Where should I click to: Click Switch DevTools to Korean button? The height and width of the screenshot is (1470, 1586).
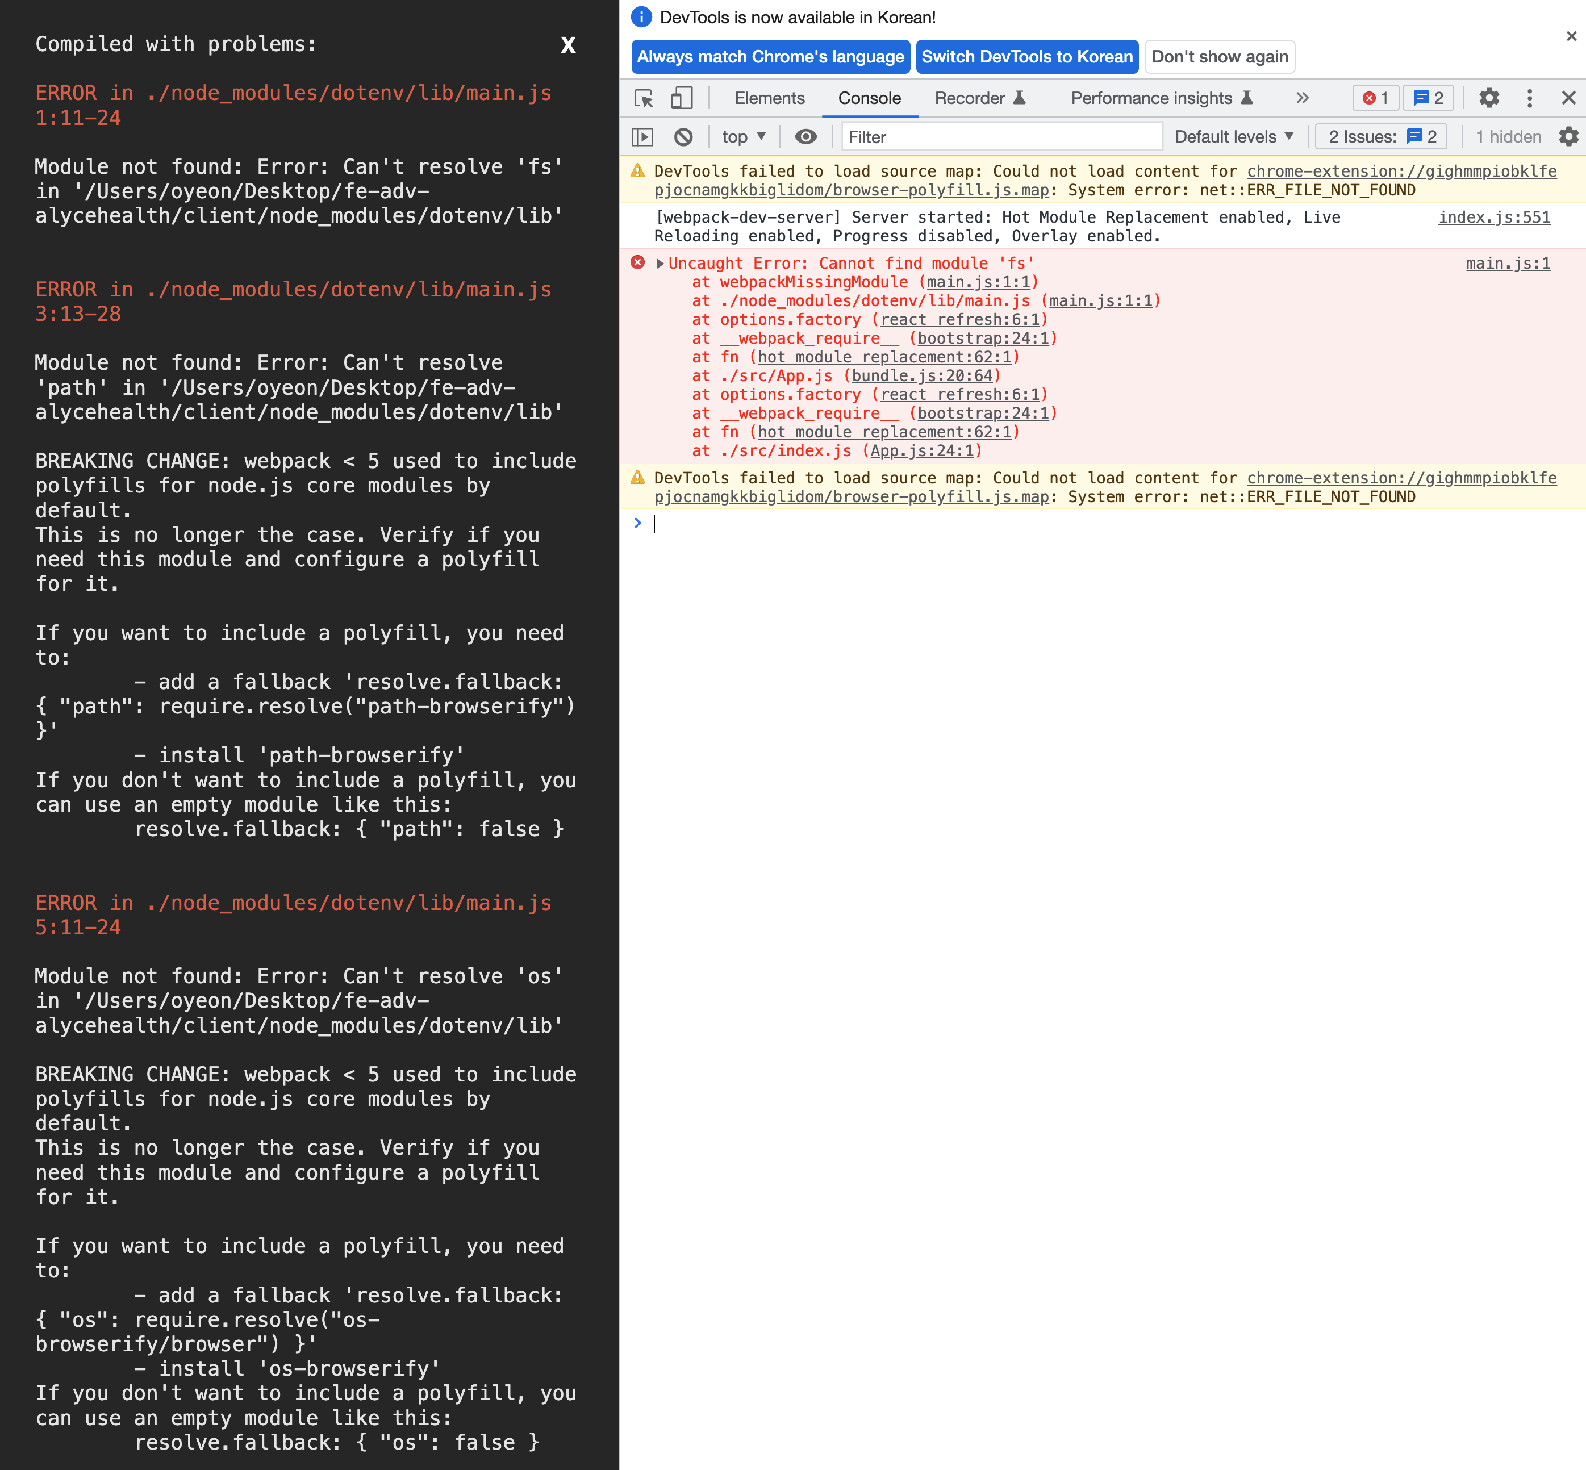click(1027, 56)
